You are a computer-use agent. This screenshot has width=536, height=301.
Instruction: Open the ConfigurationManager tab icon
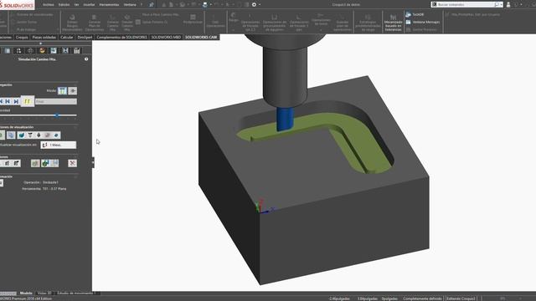[x=18, y=51]
